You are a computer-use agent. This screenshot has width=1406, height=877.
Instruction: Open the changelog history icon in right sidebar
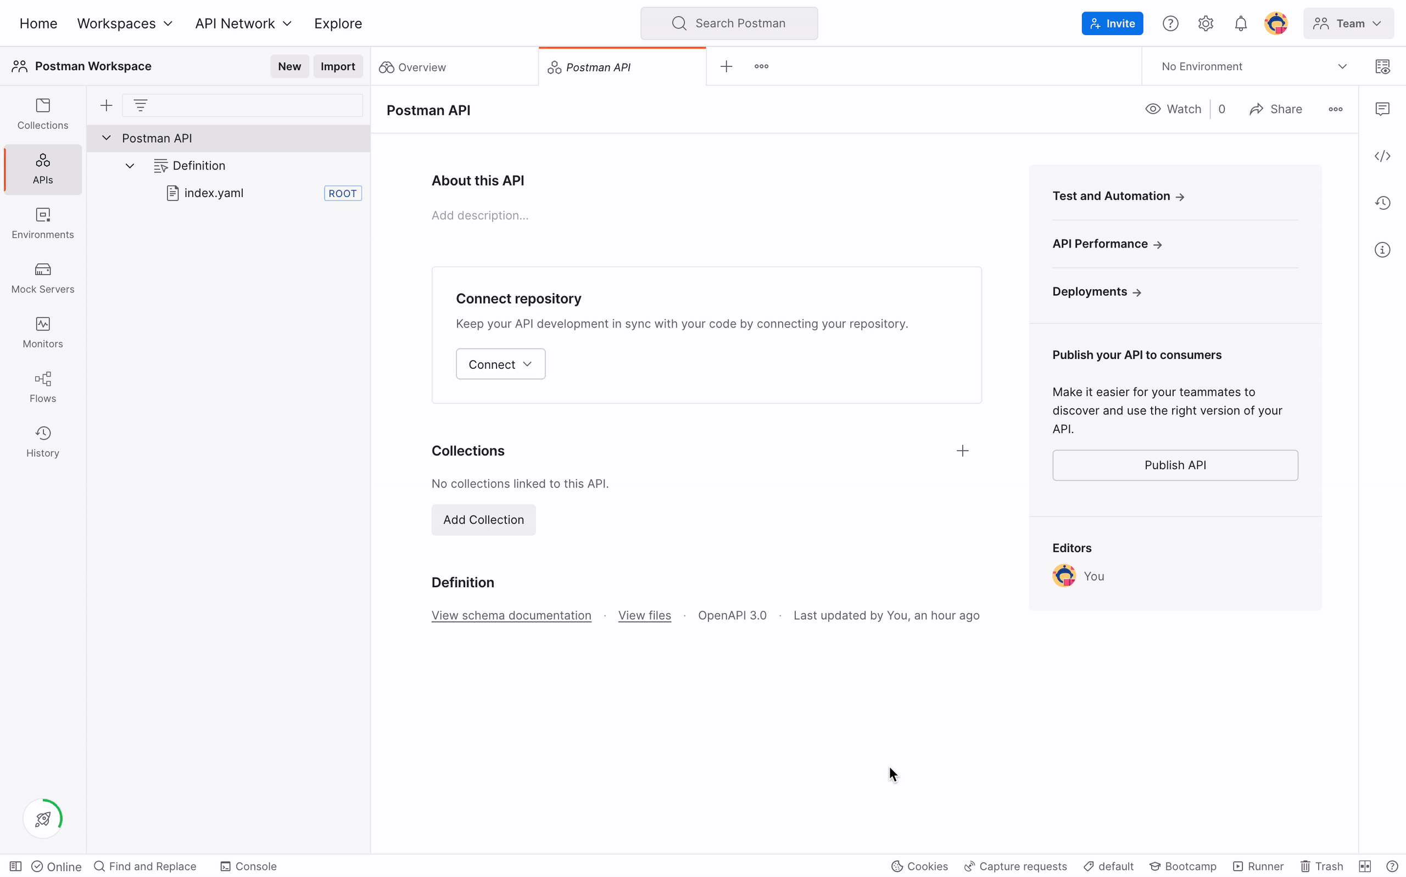pyautogui.click(x=1382, y=203)
